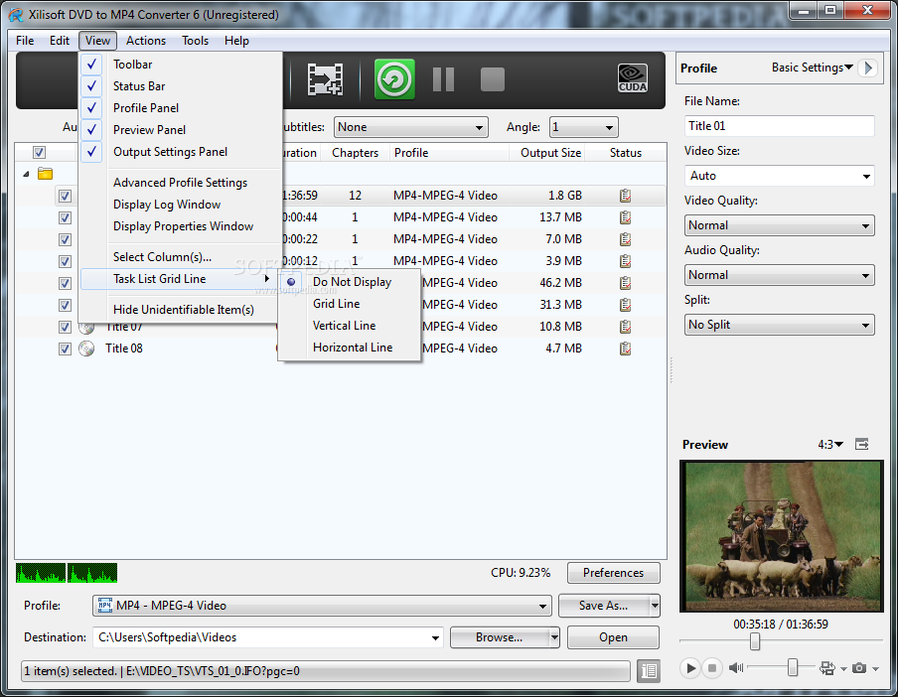Viewport: 898px width, 697px height.
Task: Click the preview Play button
Action: [690, 668]
